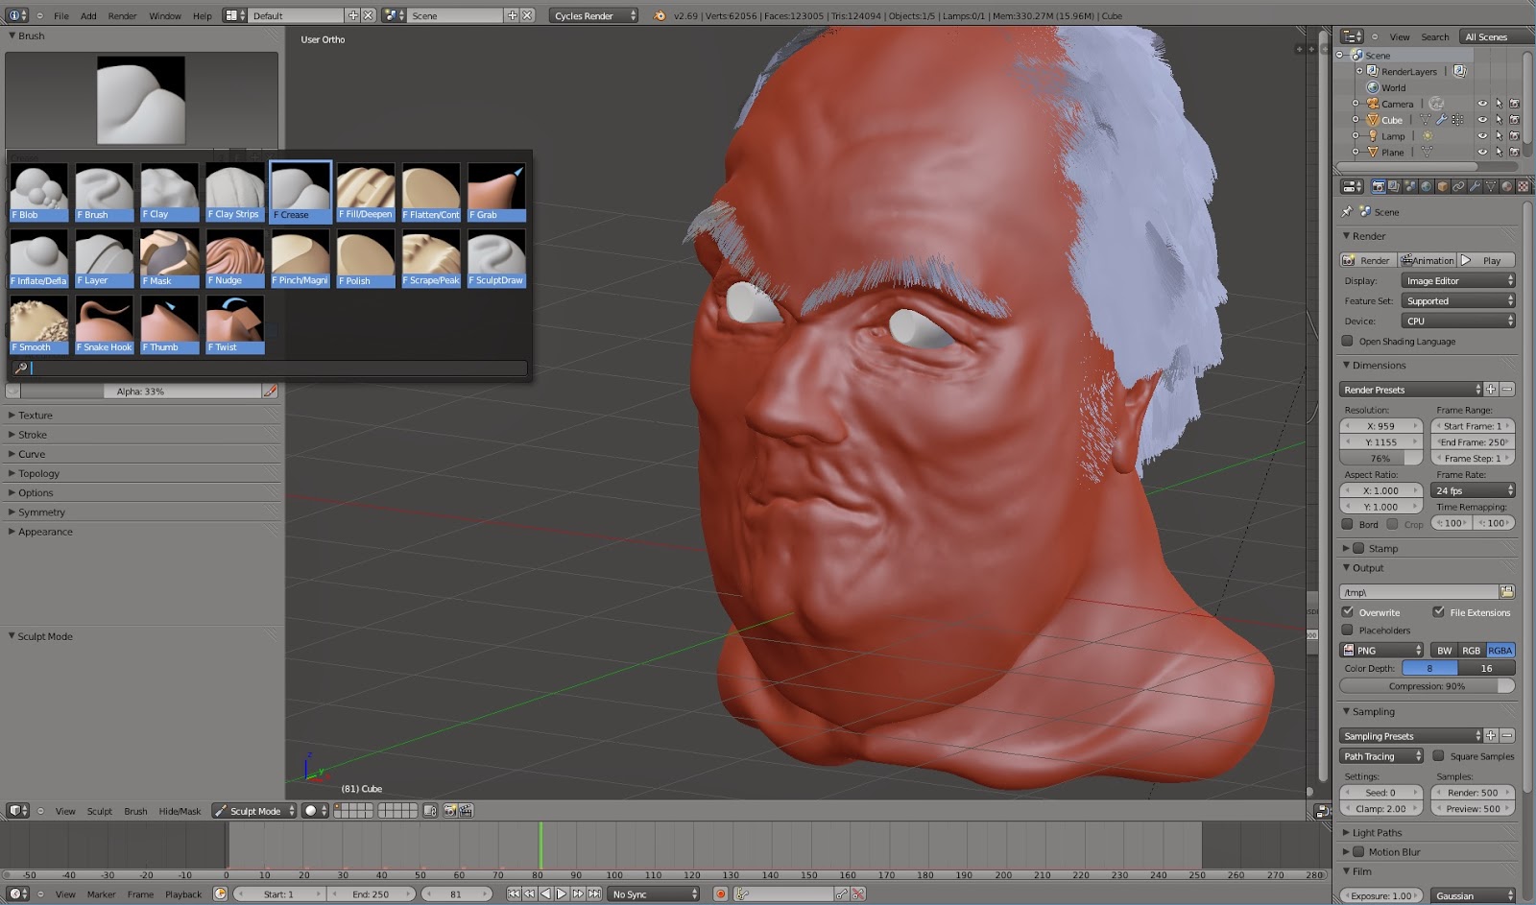Screen dimensions: 1536x905
Task: Enable Open Shading Language checkbox
Action: pos(1348,342)
